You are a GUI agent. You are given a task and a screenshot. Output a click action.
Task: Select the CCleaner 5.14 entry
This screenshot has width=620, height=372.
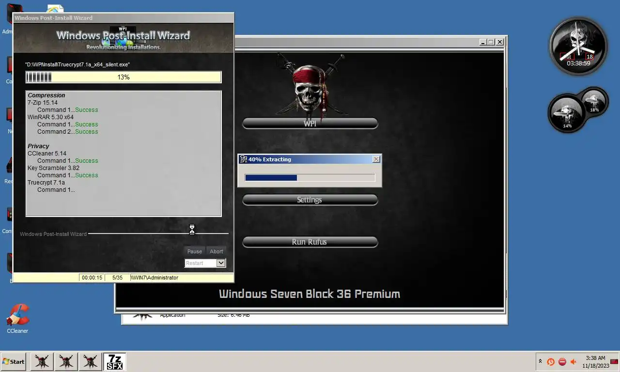pos(47,154)
